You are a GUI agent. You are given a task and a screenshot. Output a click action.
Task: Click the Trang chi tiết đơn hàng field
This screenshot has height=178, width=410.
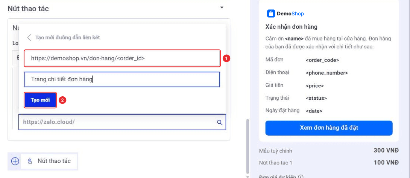point(122,79)
